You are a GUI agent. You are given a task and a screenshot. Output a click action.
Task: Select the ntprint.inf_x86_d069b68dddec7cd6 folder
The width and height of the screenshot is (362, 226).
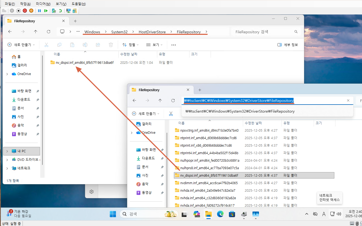click(203, 146)
